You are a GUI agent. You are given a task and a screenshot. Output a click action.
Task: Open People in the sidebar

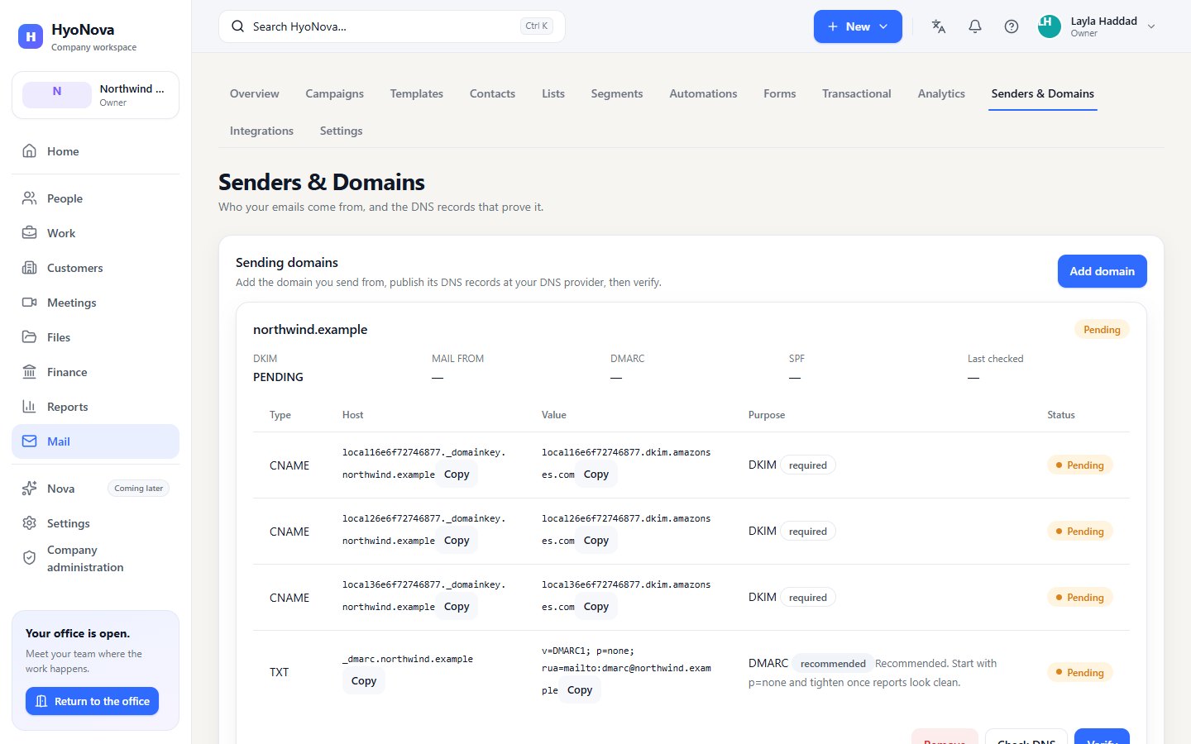95,198
